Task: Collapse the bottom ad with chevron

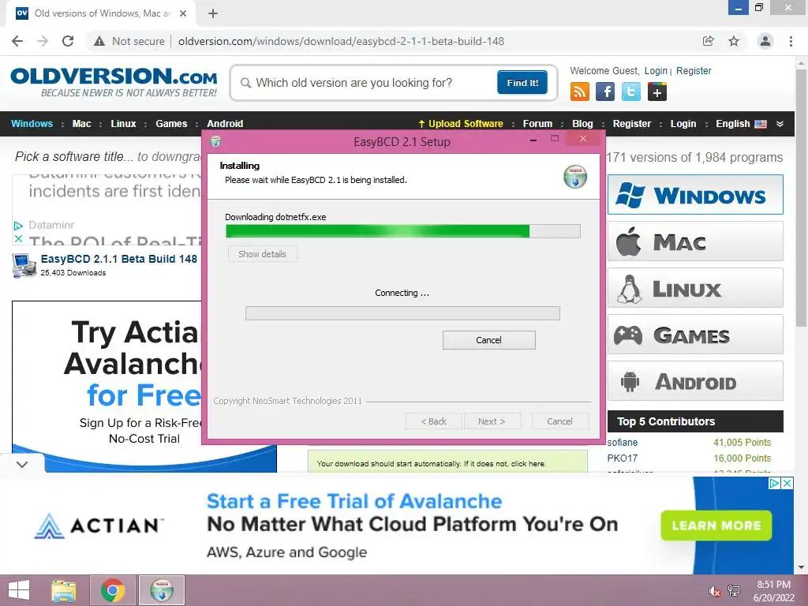Action: click(21, 464)
